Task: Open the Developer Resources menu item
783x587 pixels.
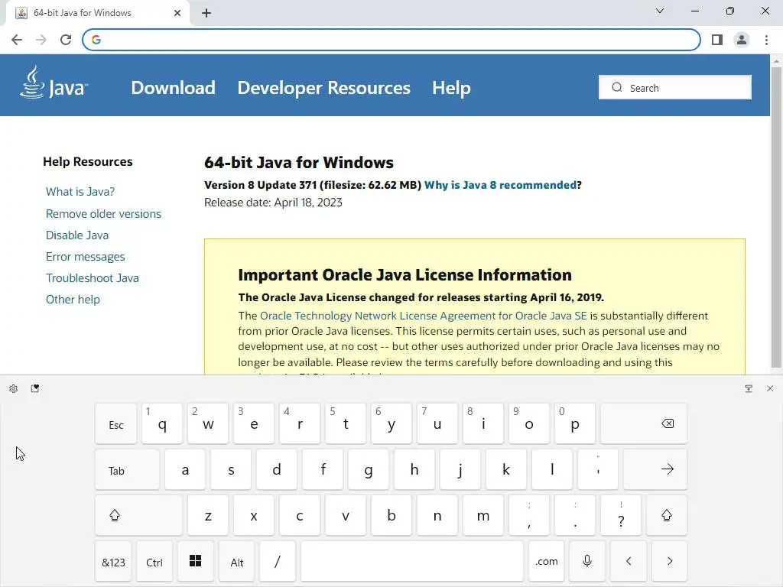Action: [x=323, y=88]
